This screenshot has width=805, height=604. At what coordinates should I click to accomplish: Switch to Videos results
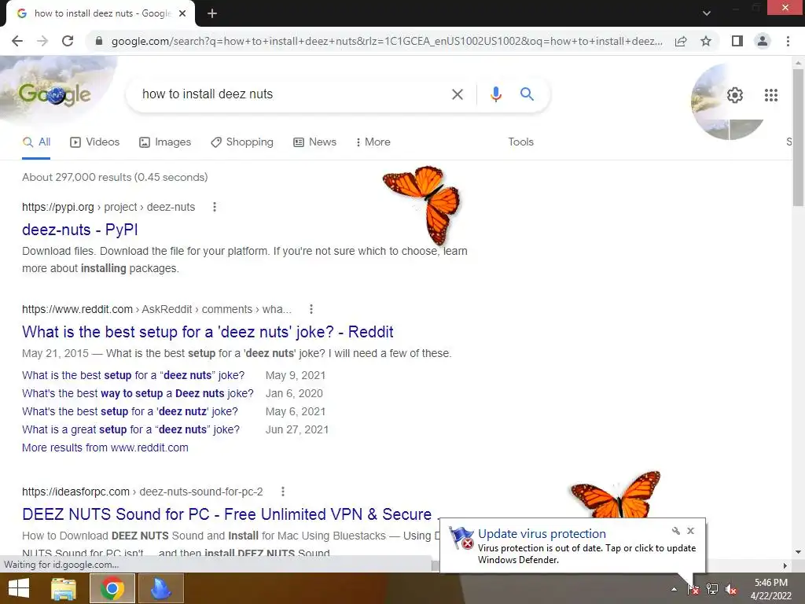coord(95,142)
